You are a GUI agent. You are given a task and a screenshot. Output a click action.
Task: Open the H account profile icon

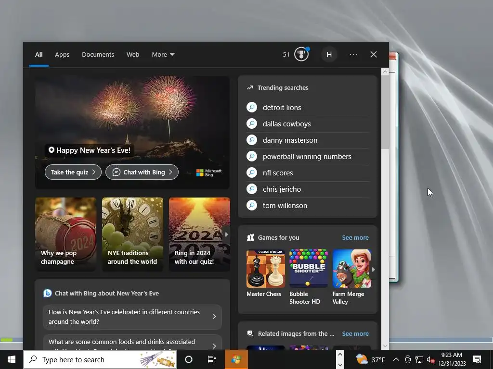click(x=329, y=55)
